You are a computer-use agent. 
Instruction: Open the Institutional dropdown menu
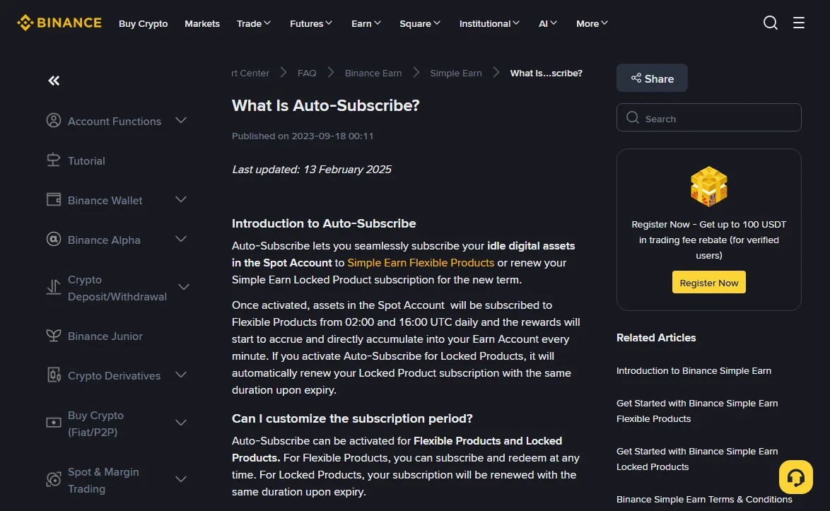click(x=489, y=23)
